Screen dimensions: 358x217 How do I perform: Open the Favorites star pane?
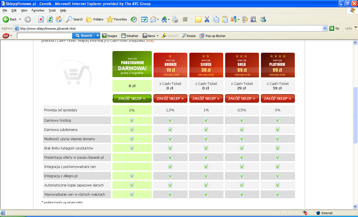[x=117, y=19]
